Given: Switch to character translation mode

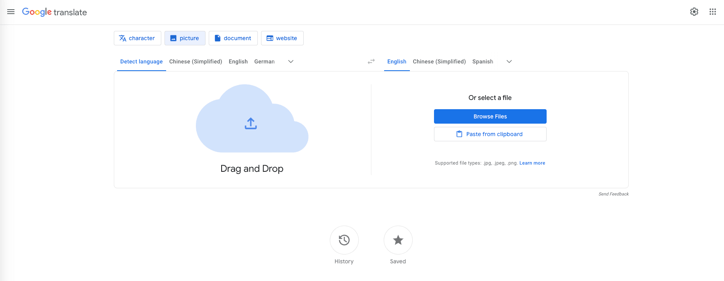Looking at the screenshot, I should point(138,38).
